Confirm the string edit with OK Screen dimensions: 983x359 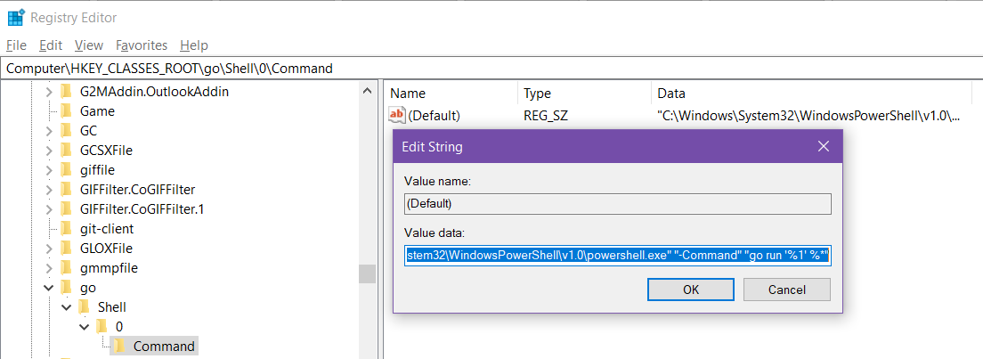tap(690, 290)
